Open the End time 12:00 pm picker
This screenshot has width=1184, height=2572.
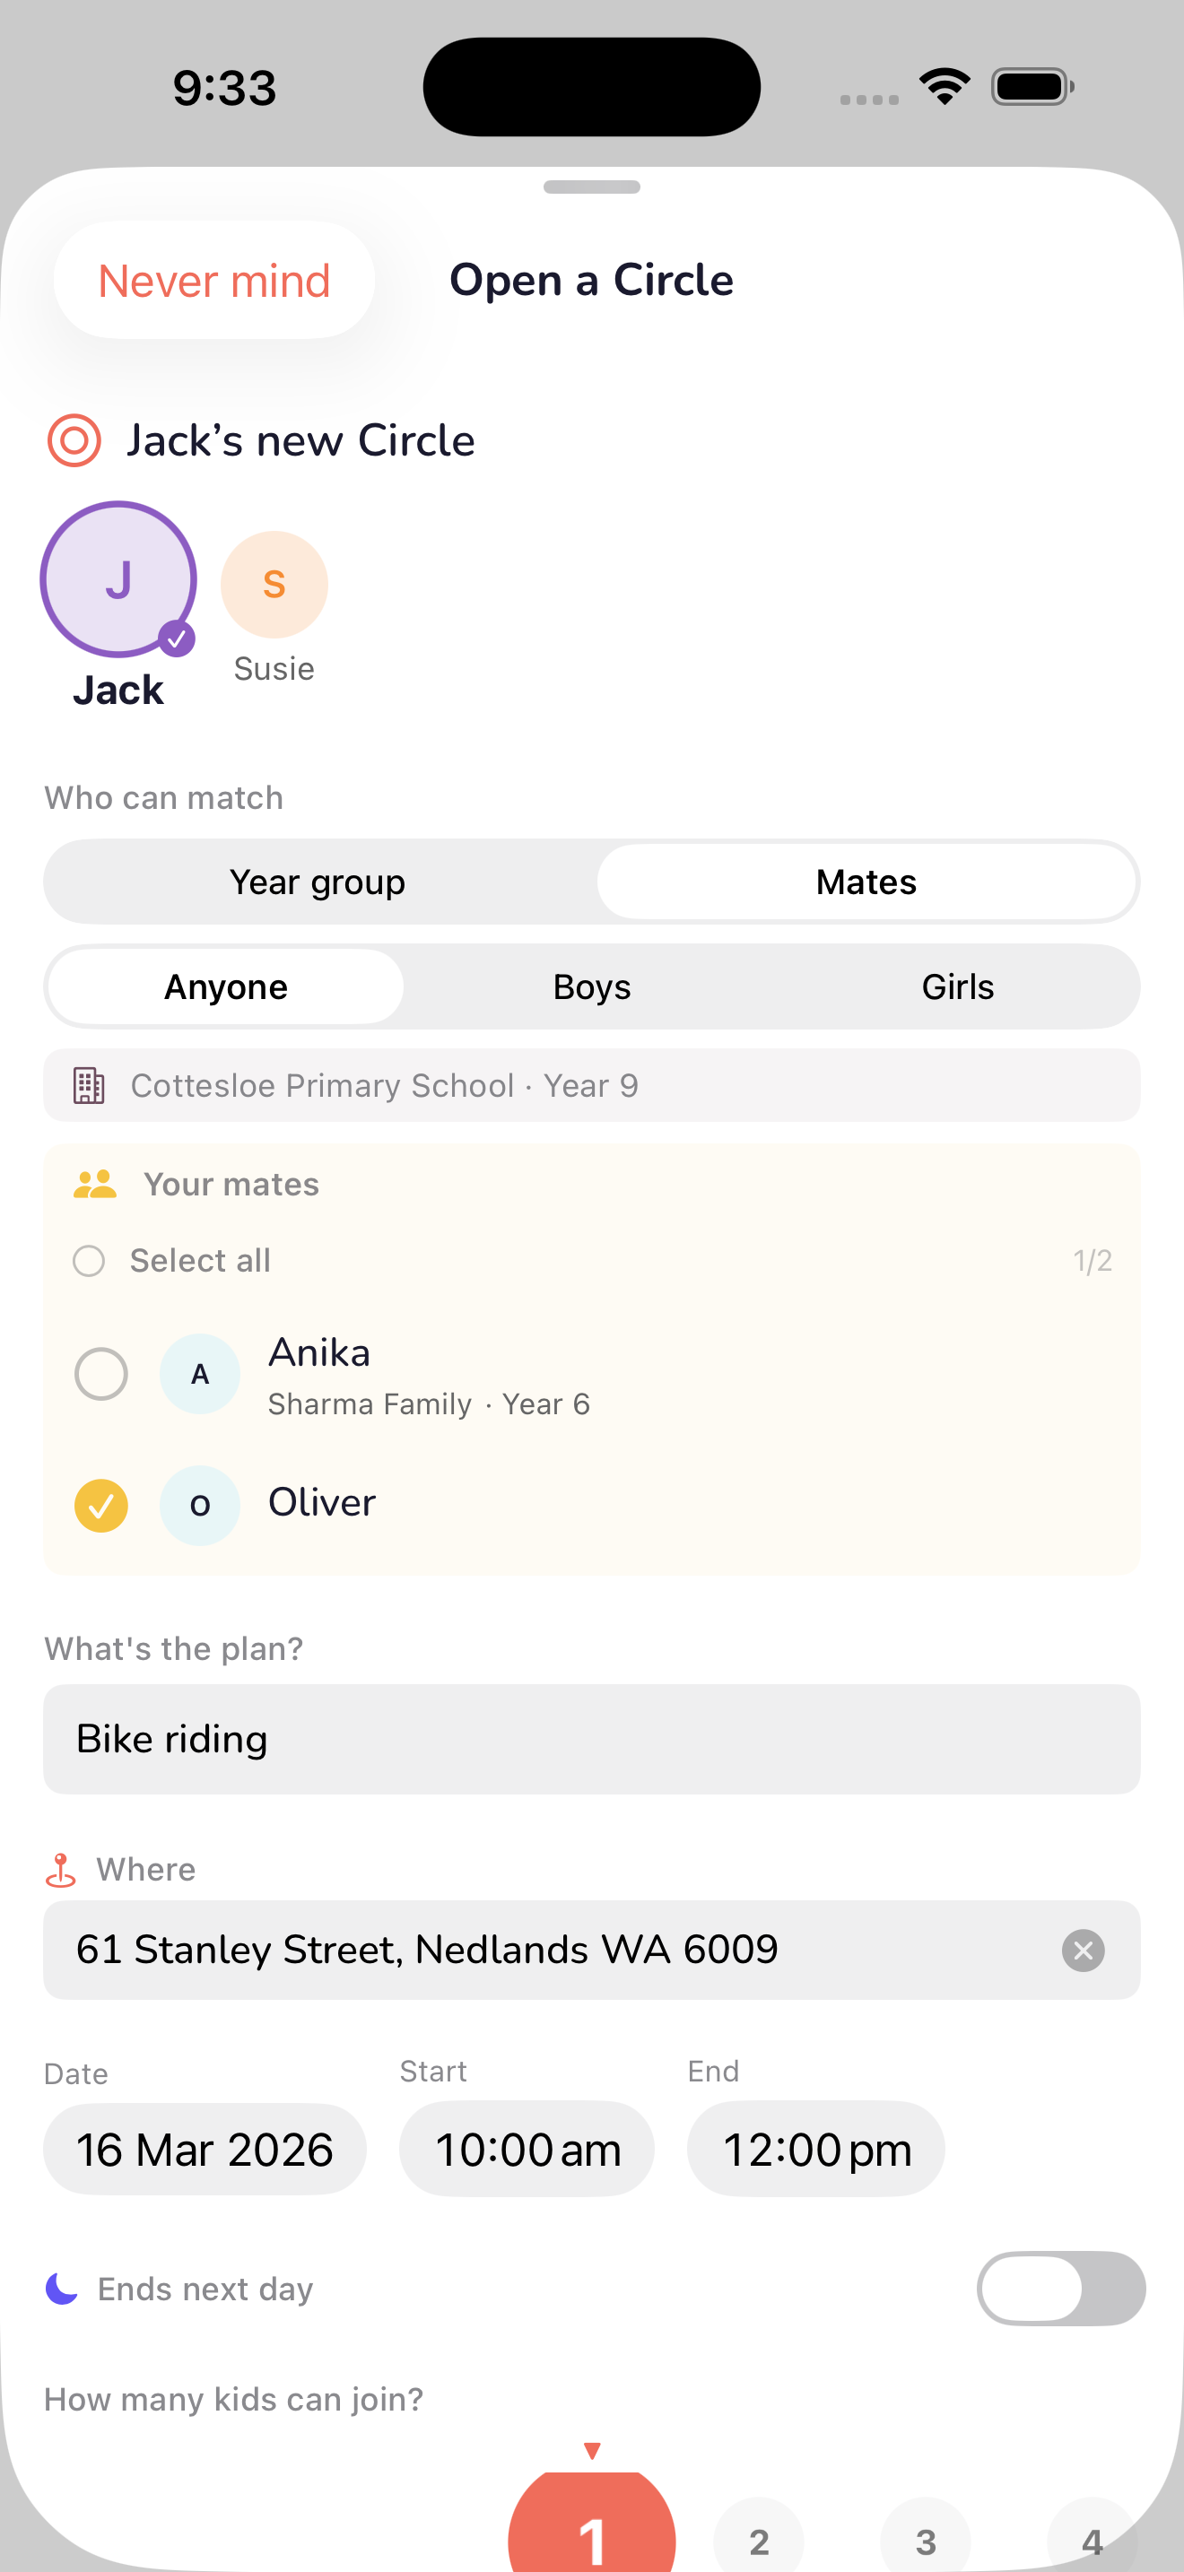815,2150
